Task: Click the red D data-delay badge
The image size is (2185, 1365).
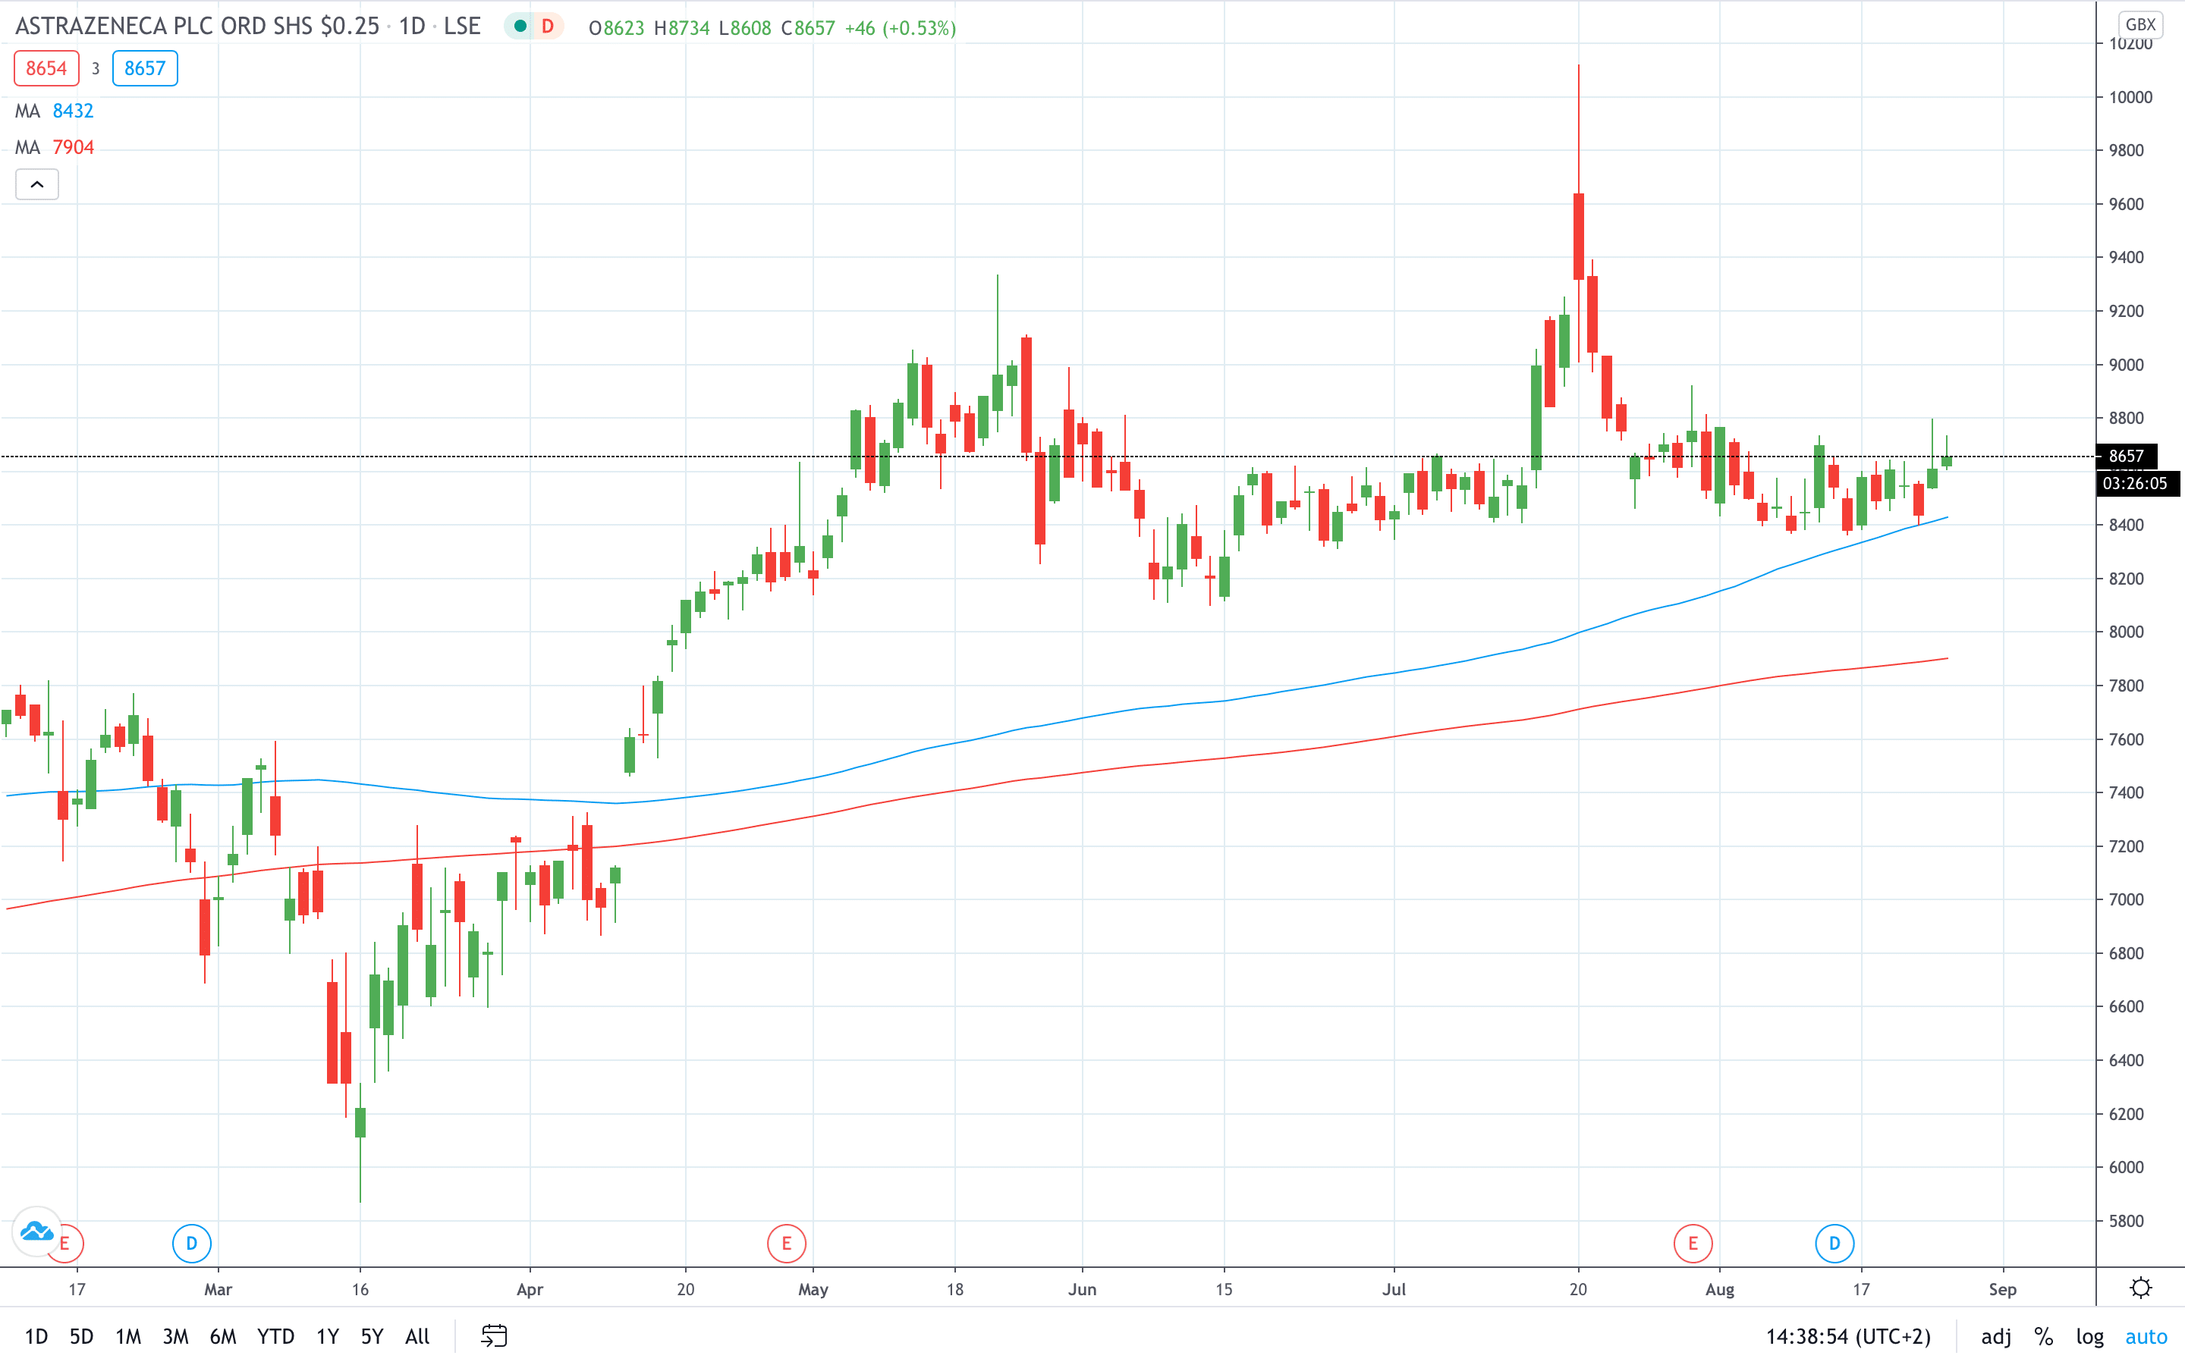Action: 547,27
